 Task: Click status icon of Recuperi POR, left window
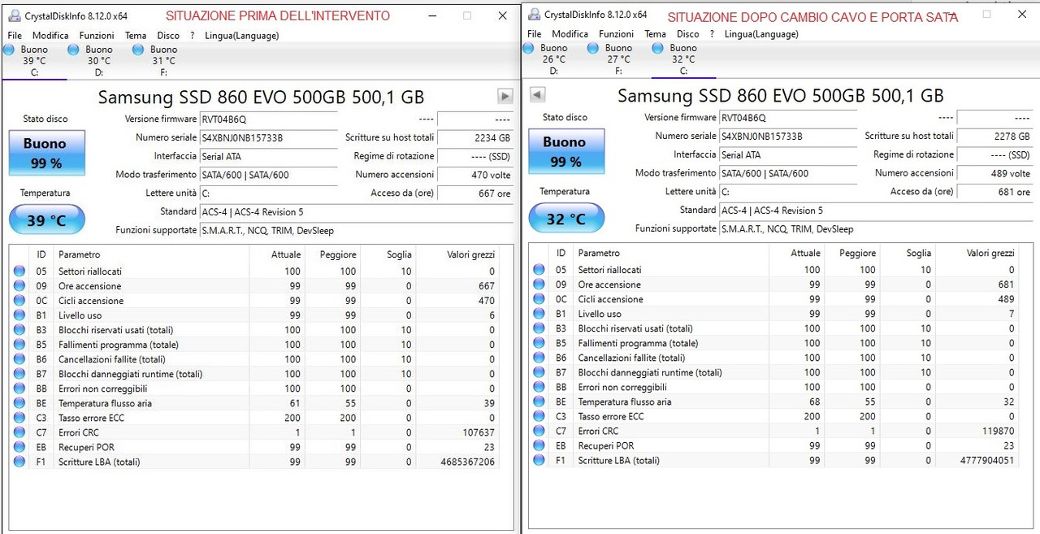coord(19,447)
